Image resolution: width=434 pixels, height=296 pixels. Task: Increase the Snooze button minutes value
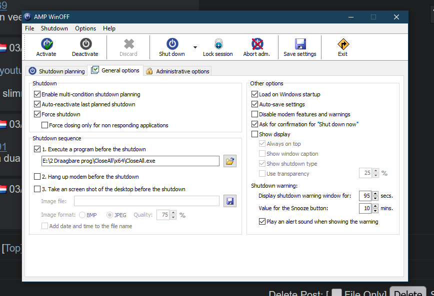click(375, 206)
